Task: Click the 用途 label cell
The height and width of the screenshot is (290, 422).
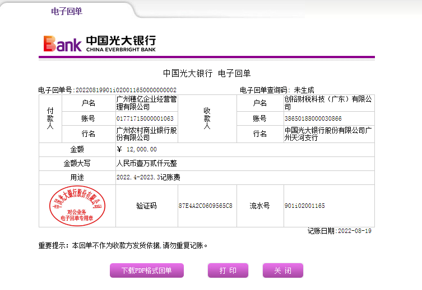Action: point(77,177)
